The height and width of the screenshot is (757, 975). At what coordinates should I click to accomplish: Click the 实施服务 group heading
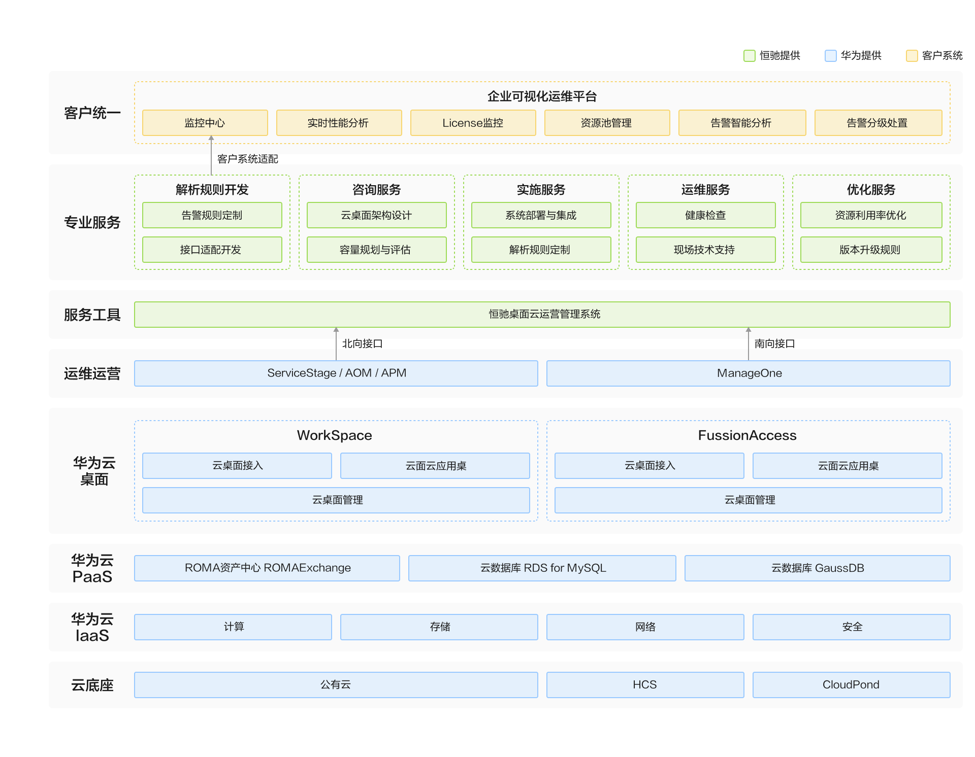541,190
